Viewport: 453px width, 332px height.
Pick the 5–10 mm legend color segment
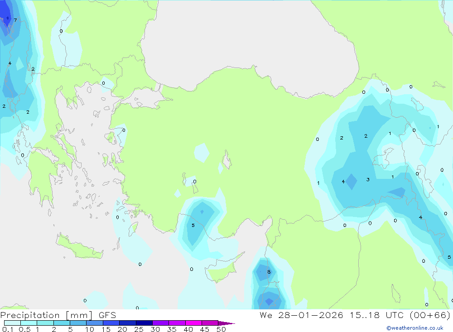(x=78, y=323)
